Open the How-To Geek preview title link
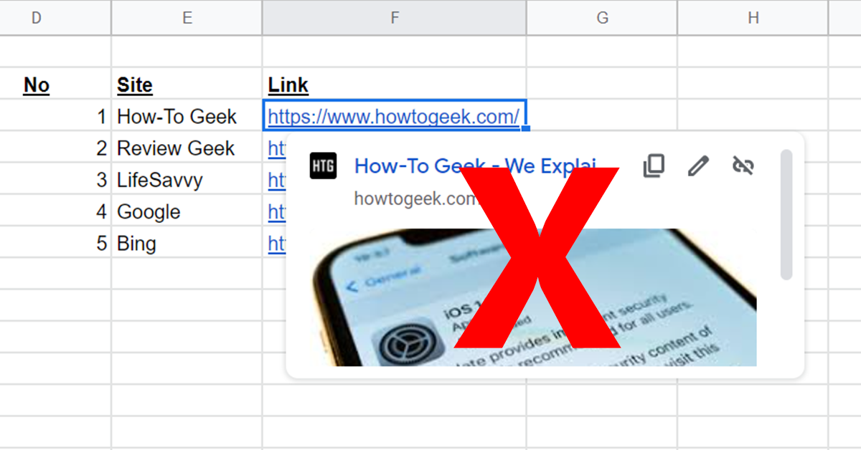The height and width of the screenshot is (450, 861). click(x=475, y=166)
